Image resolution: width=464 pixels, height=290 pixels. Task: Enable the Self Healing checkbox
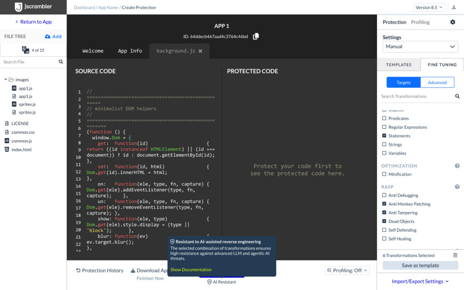[384, 239]
